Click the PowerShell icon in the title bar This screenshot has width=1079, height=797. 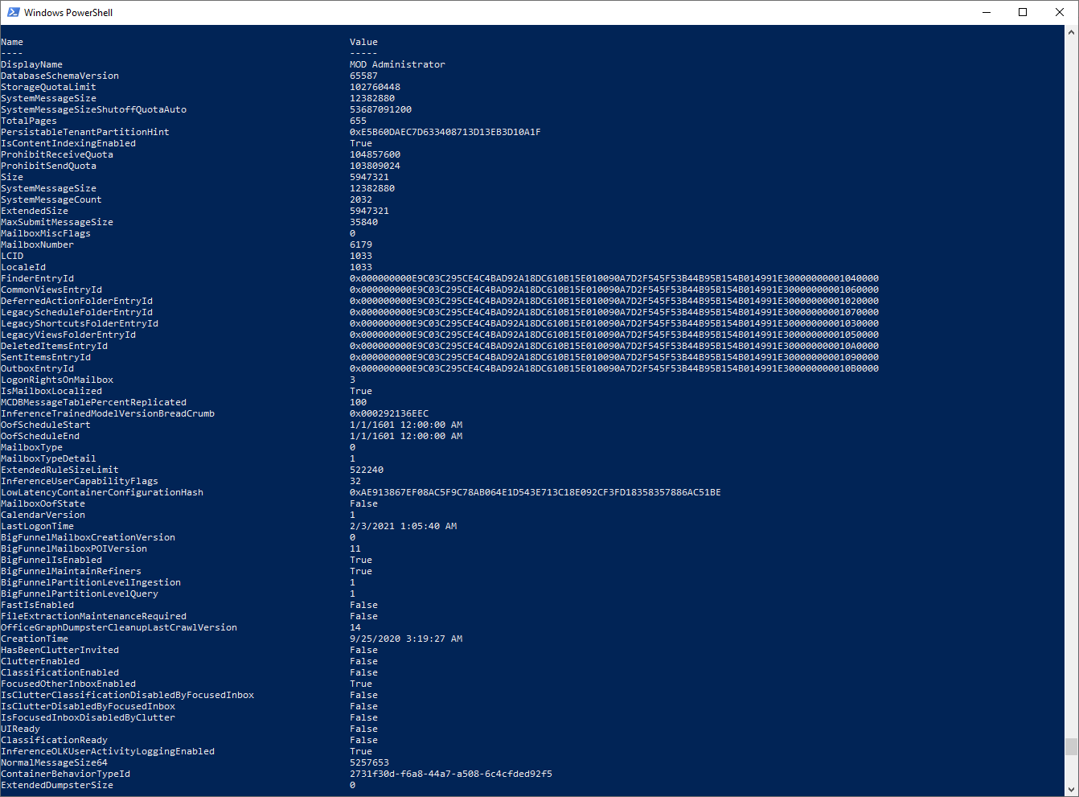click(x=11, y=11)
